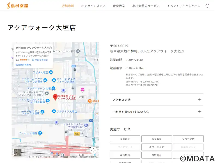The height and width of the screenshot is (163, 218).
Task: Switch map to satellite layer thumbnail
Action: click(x=17, y=152)
